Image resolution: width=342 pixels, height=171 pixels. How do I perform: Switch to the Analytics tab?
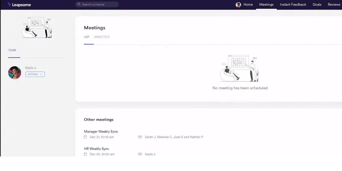tap(102, 37)
